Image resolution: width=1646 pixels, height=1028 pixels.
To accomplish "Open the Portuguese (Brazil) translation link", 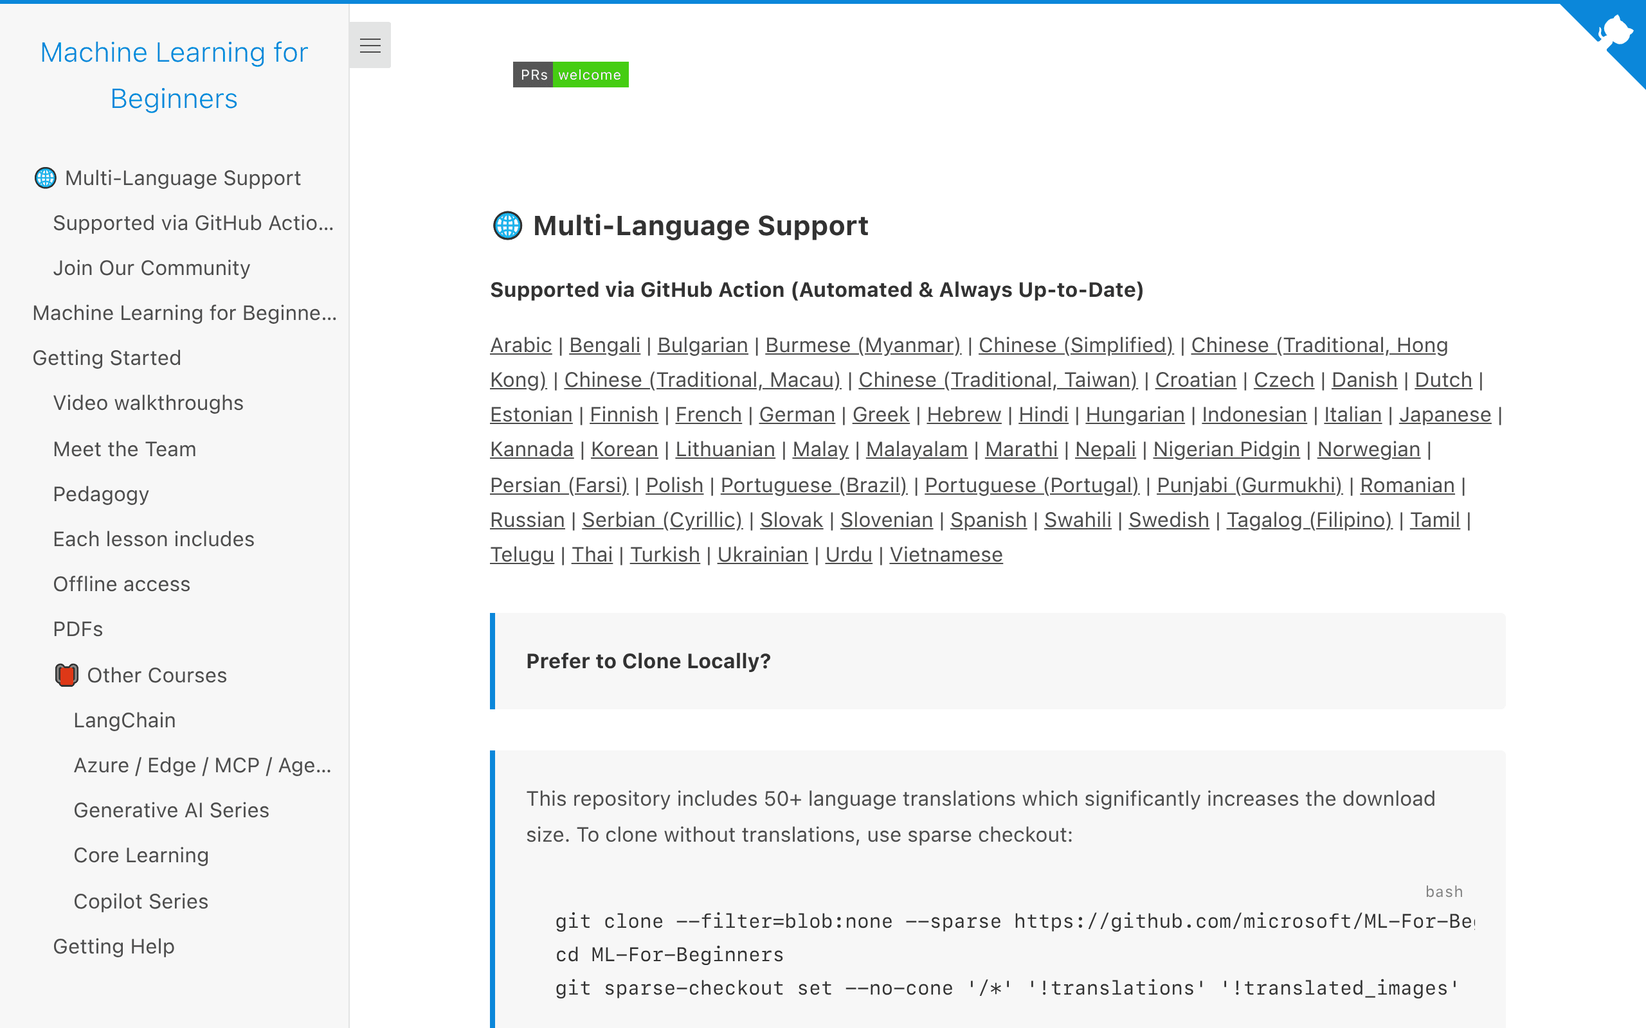I will tap(814, 484).
